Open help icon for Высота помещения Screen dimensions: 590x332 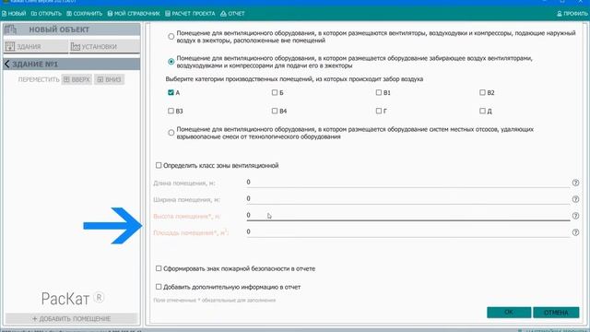575,216
